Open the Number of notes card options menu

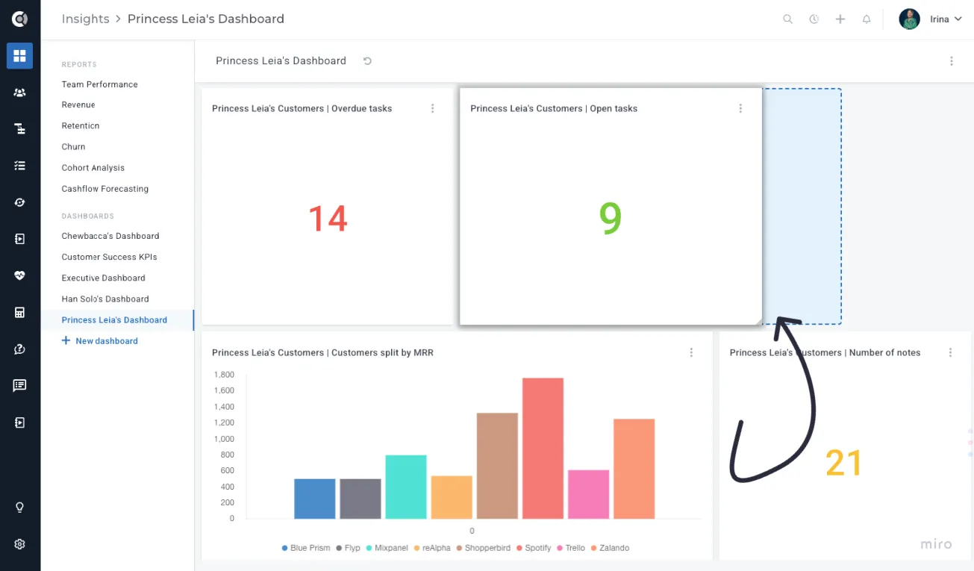tap(950, 352)
